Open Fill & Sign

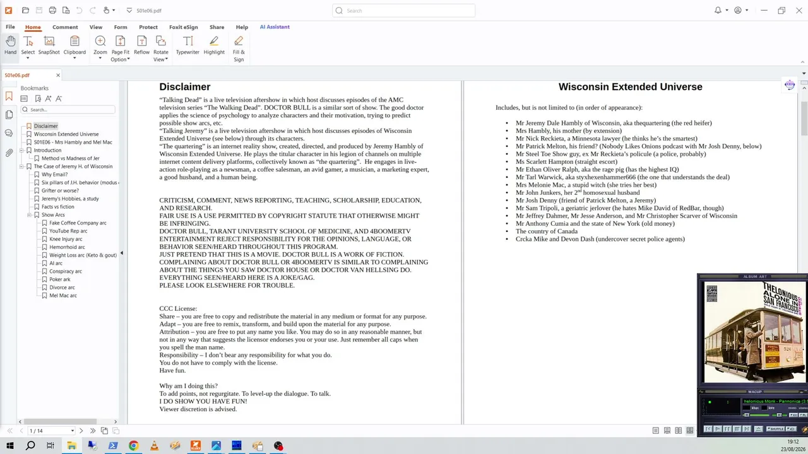239,49
